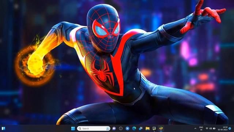
Task: Launch the OBS Studio taskbar icon
Action: coord(121,128)
